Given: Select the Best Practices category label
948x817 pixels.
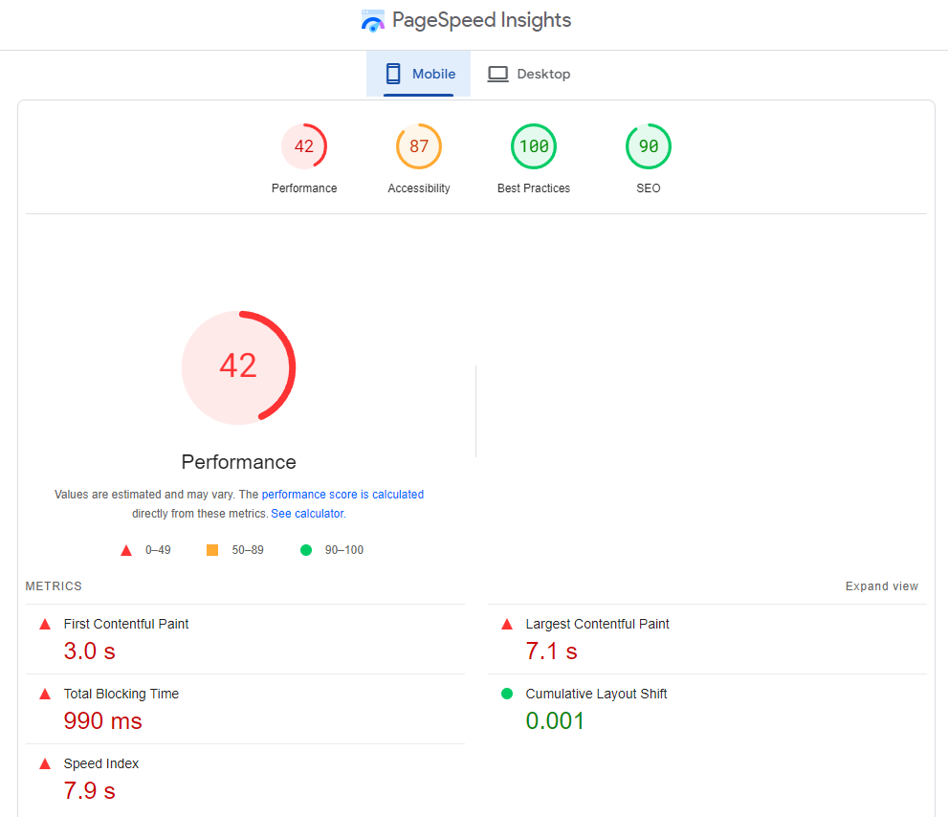Looking at the screenshot, I should [534, 188].
